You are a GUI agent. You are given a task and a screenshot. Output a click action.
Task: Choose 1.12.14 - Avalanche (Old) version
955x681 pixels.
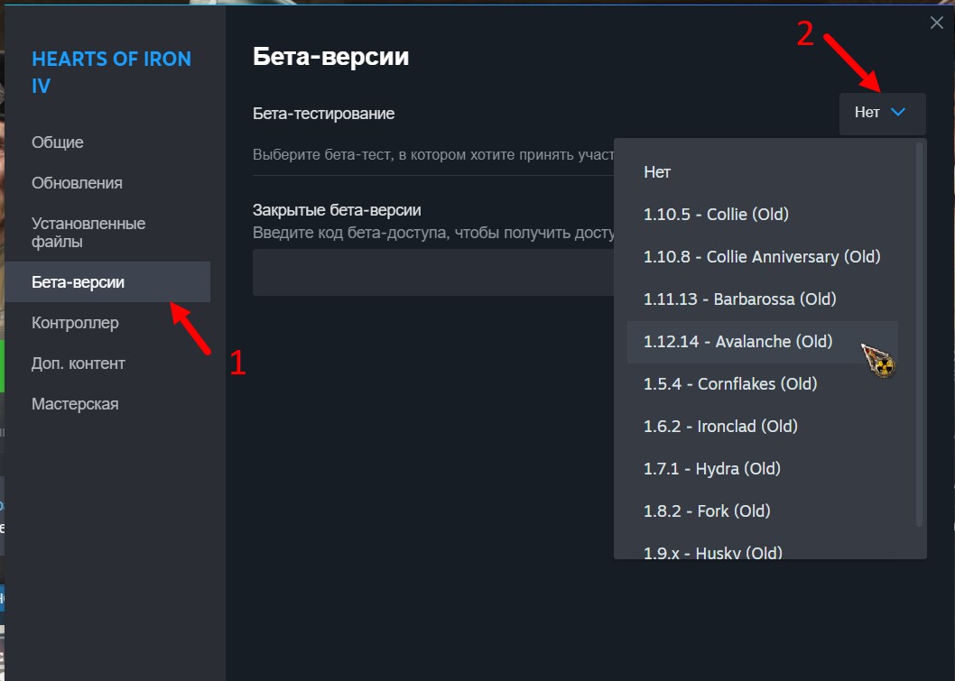click(x=763, y=342)
